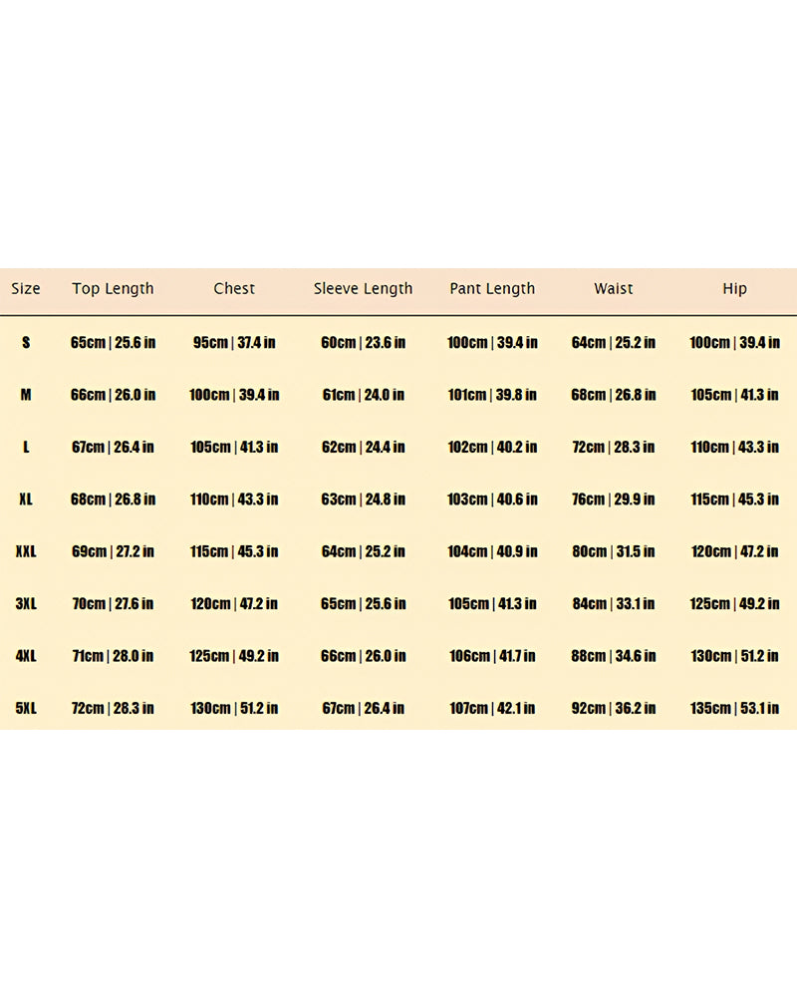This screenshot has width=797, height=997.
Task: Click Sleeve Length value for size XL
Action: coord(363,499)
